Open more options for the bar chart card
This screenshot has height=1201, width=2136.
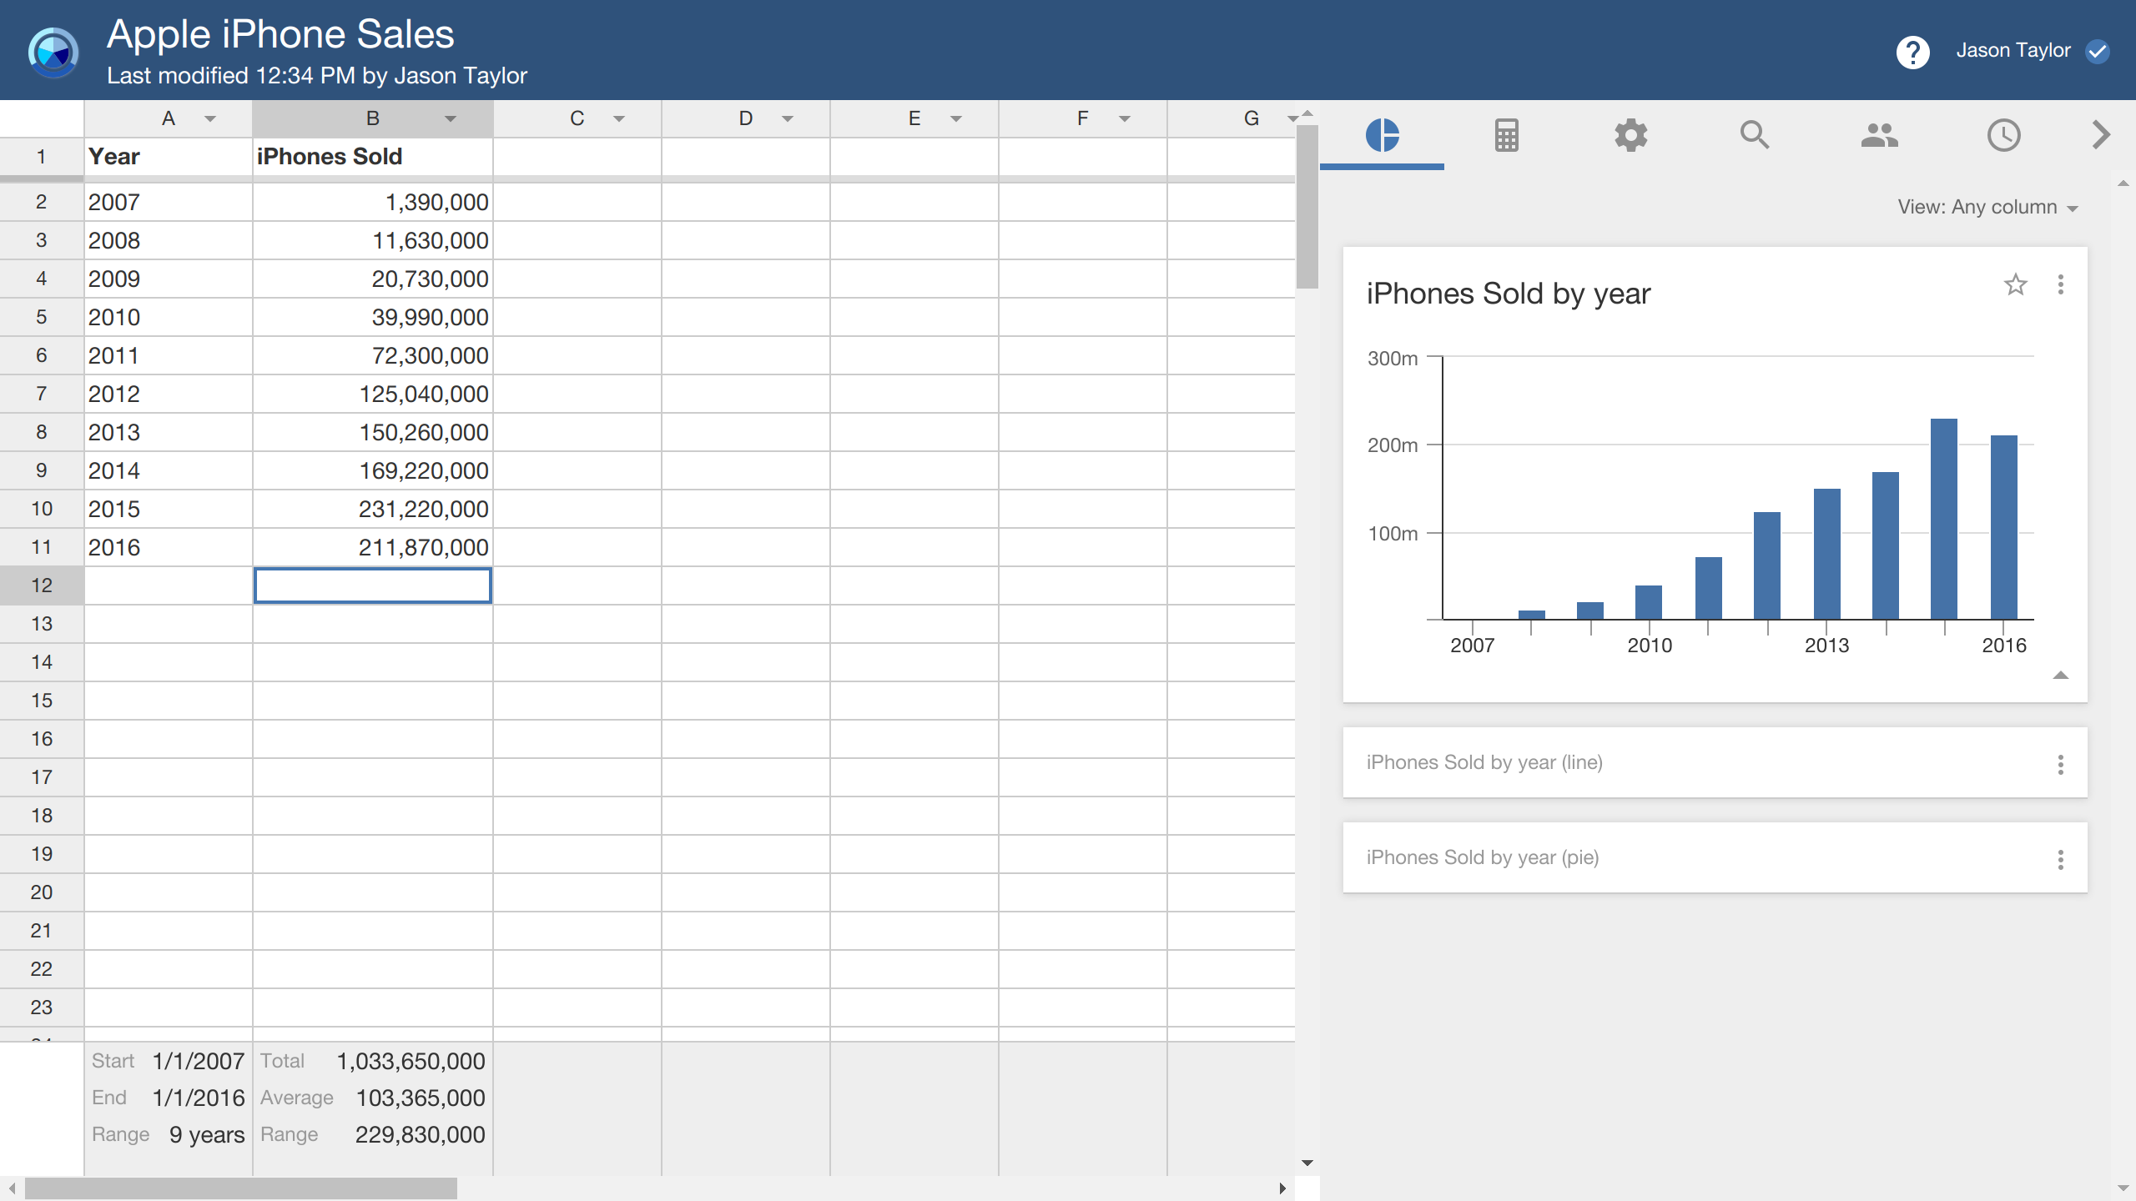tap(2061, 285)
